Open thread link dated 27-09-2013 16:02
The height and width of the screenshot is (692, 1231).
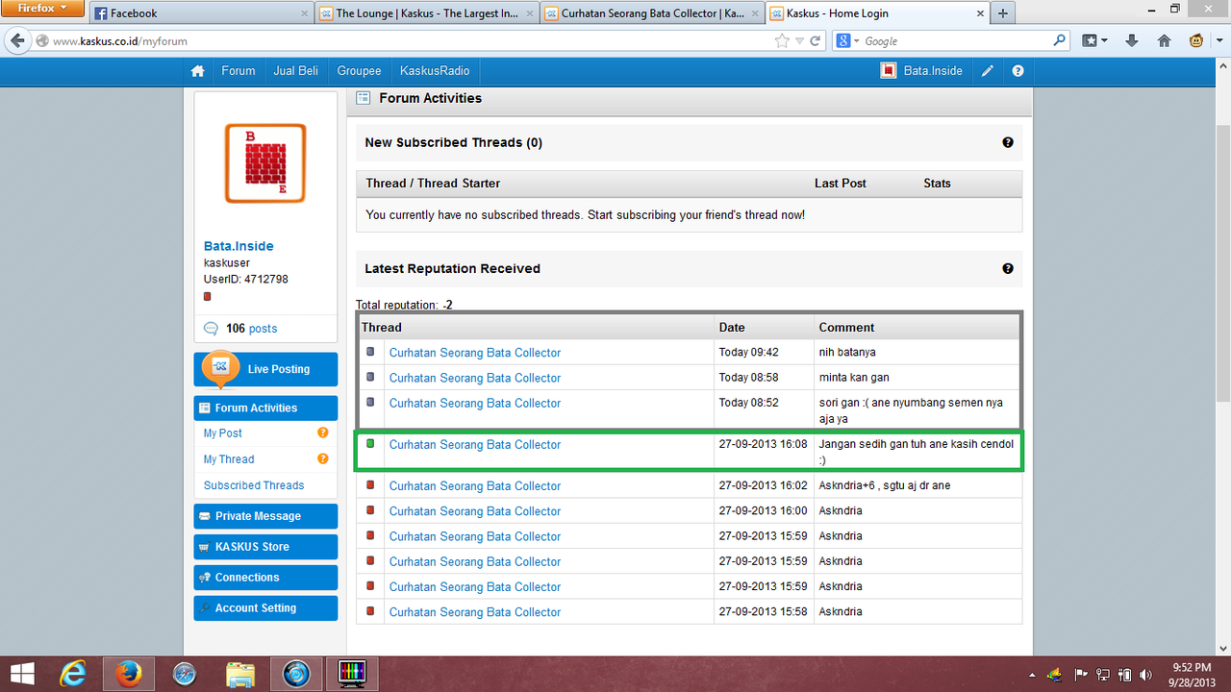click(x=475, y=486)
